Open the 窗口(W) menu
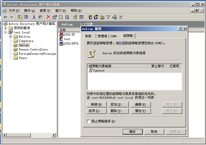The width and height of the screenshot is (206, 145). [x=61, y=11]
